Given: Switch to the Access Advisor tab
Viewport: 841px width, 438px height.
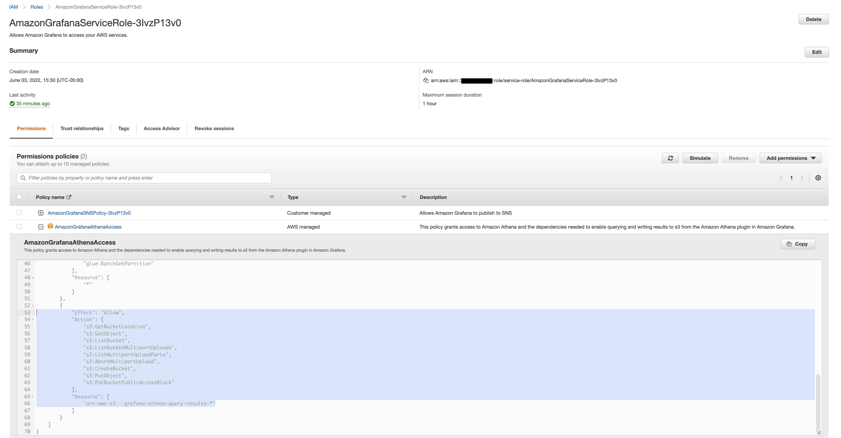Looking at the screenshot, I should (x=161, y=128).
